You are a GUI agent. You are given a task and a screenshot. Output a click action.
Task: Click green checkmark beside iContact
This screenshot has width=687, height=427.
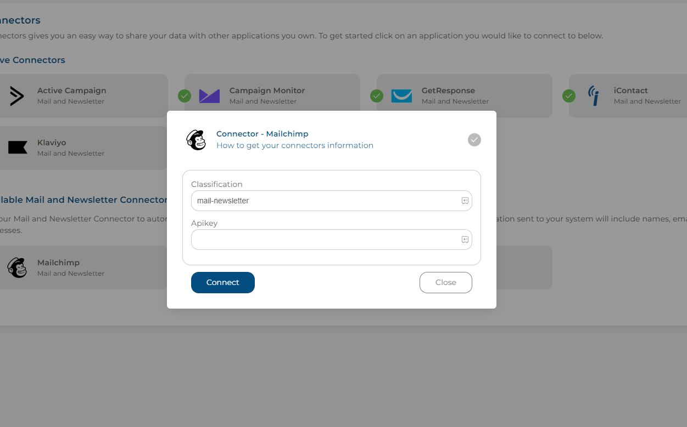click(x=569, y=96)
